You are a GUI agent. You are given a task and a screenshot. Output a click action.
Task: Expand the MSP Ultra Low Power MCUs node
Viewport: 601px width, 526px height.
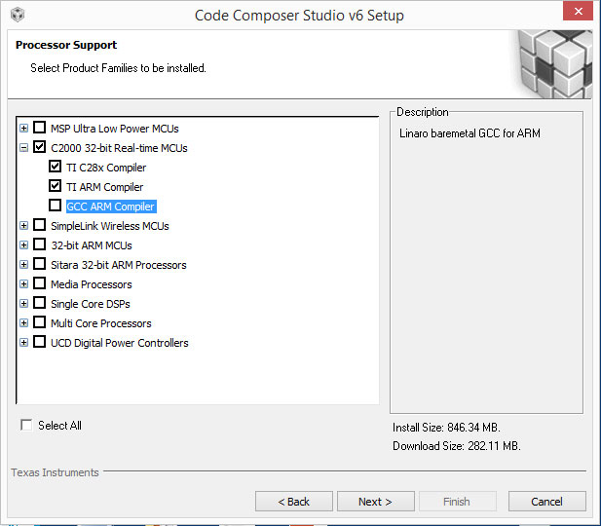(23, 128)
